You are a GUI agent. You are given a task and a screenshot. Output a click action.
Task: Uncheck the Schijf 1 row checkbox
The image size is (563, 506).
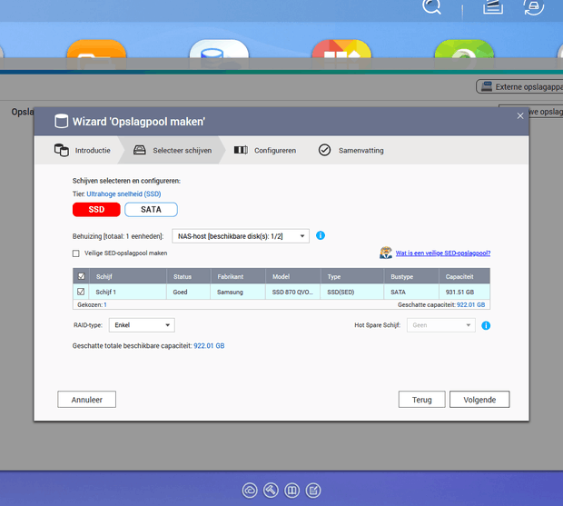[x=81, y=292]
